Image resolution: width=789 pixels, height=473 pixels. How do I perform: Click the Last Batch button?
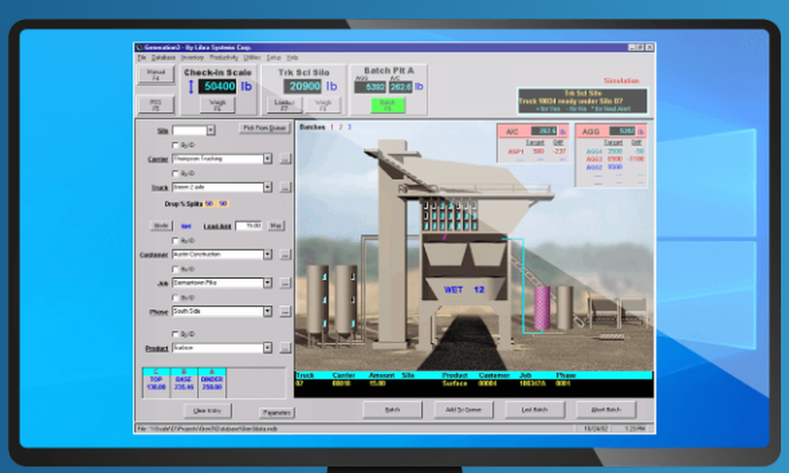(x=534, y=410)
